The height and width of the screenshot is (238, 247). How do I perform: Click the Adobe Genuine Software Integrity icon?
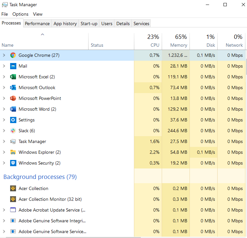point(13,221)
